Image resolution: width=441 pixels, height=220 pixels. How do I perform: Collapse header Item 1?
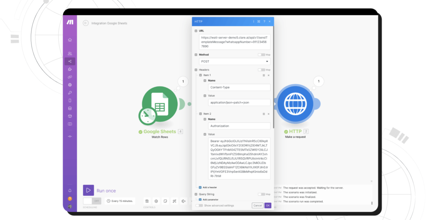point(200,75)
